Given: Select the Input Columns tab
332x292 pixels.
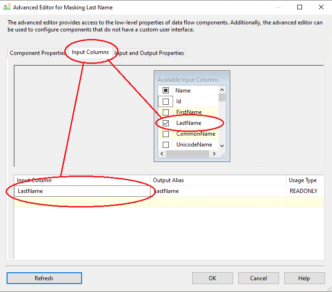Looking at the screenshot, I should (91, 53).
